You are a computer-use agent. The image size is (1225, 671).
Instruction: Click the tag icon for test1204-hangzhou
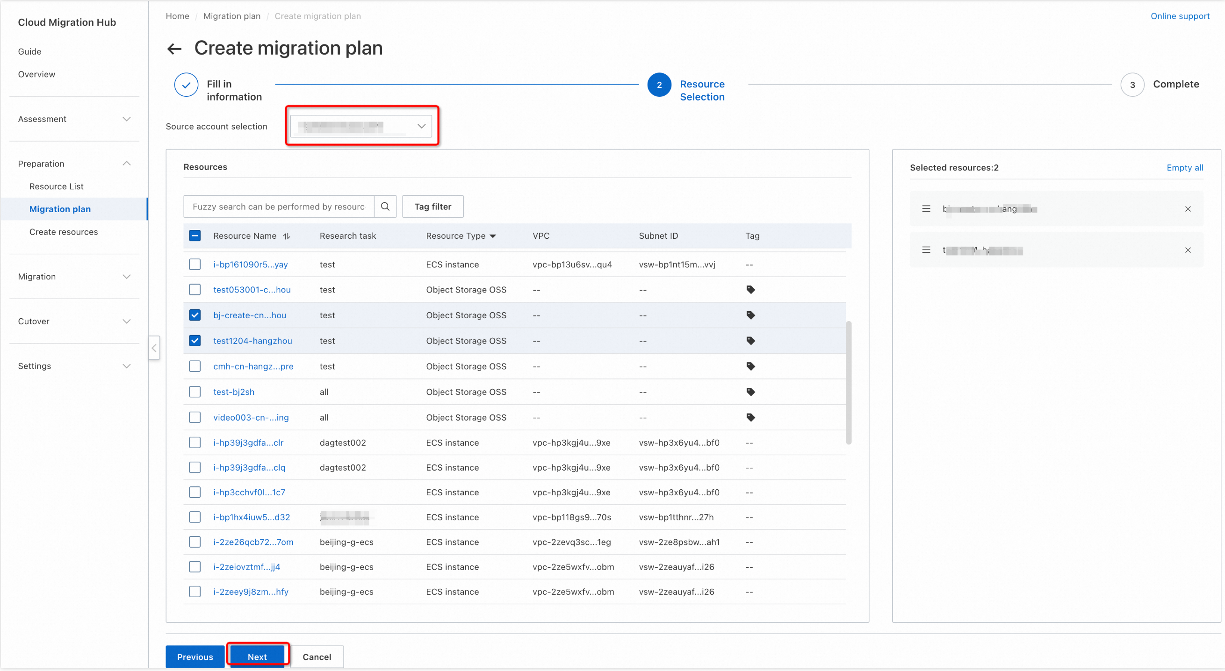point(750,341)
